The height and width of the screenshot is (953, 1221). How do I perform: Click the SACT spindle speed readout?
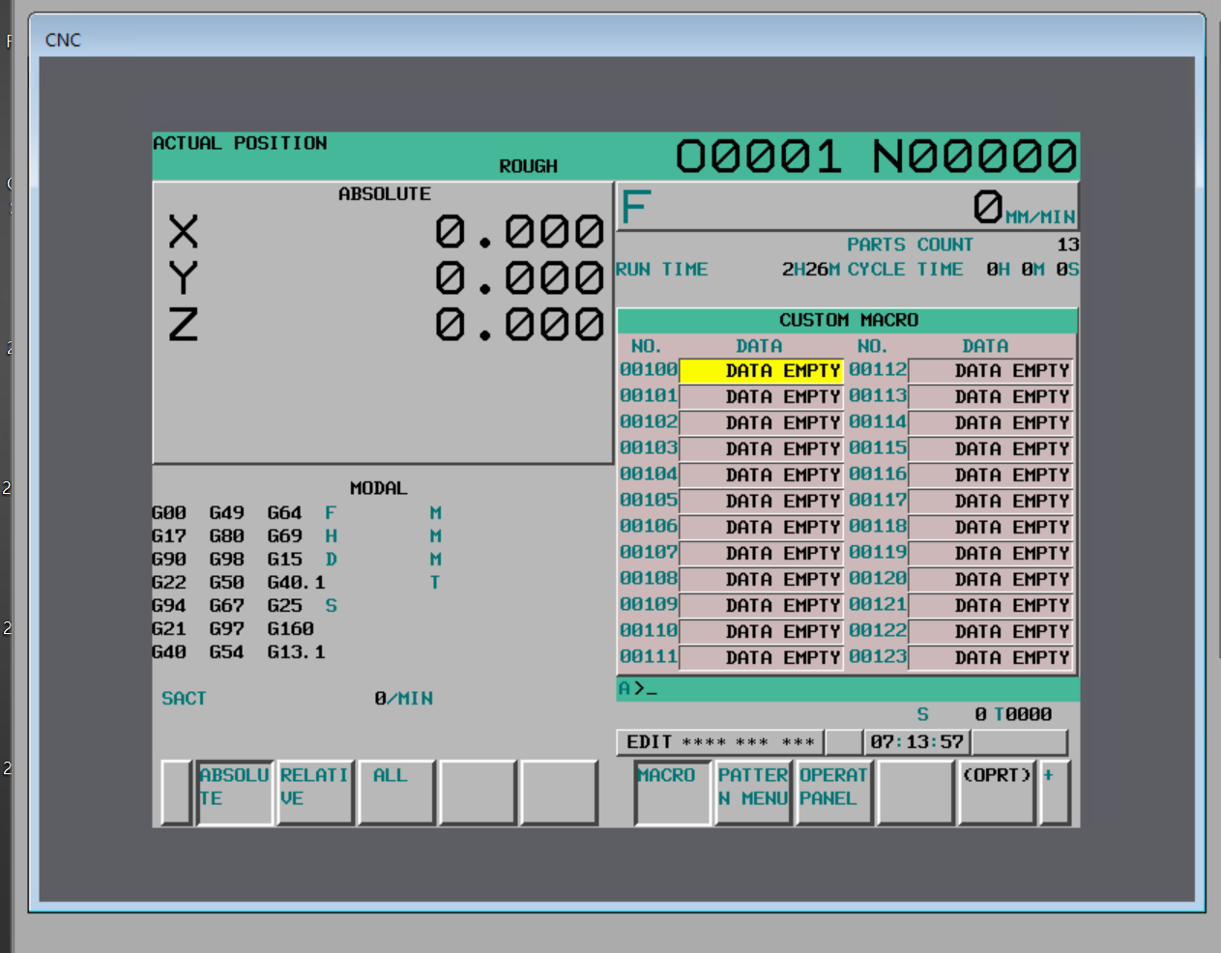(x=297, y=699)
